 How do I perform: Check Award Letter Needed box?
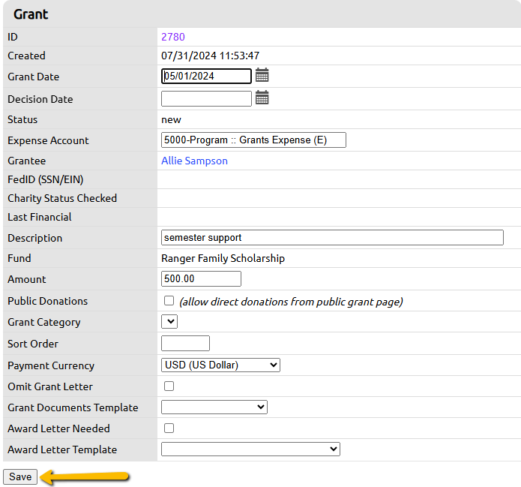[x=169, y=428]
